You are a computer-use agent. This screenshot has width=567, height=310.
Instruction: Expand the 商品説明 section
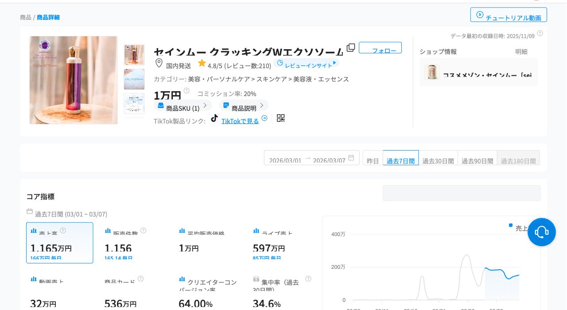(244, 105)
